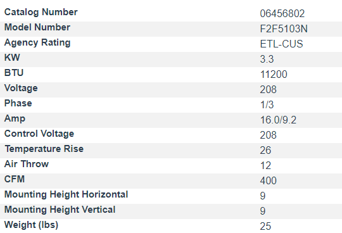Select the Phase value 1/3

(x=267, y=104)
